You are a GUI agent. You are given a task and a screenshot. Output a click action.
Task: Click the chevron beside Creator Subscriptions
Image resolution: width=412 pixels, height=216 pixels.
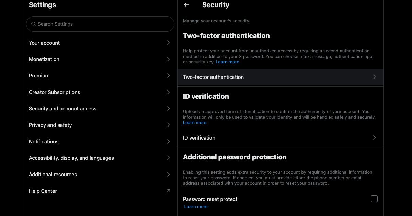point(168,92)
